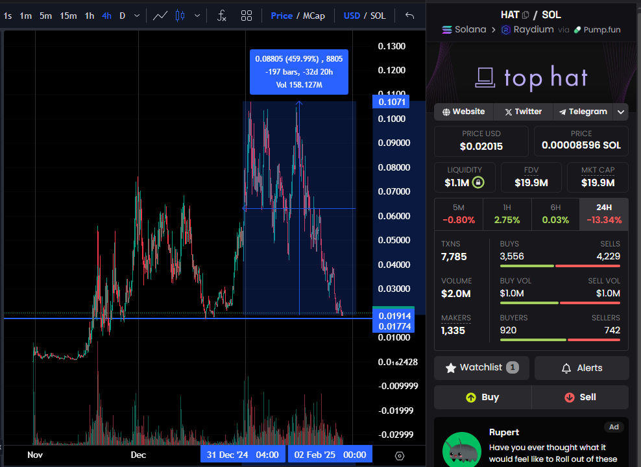
Task: Select the 5m timeframe
Action: coord(46,16)
